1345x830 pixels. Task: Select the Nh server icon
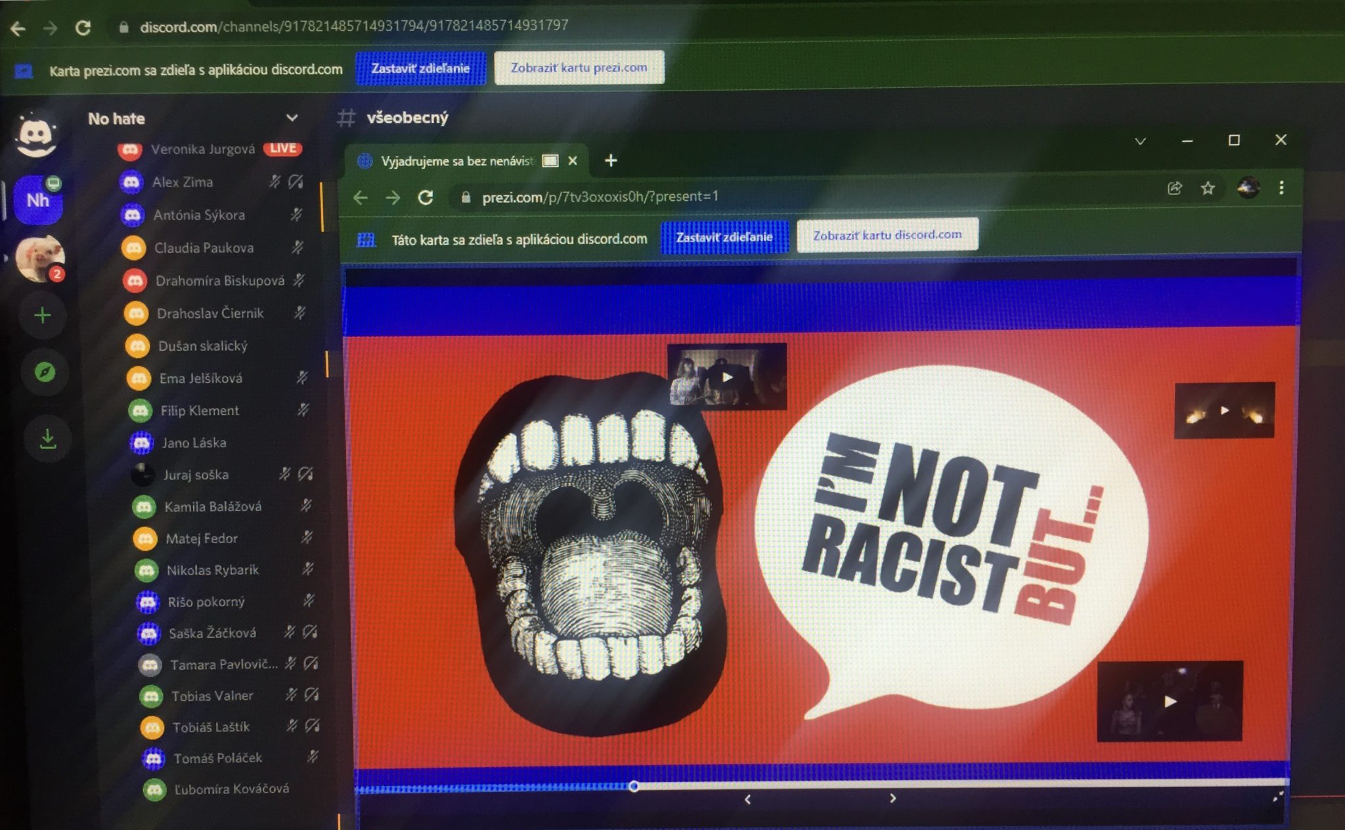[x=38, y=200]
